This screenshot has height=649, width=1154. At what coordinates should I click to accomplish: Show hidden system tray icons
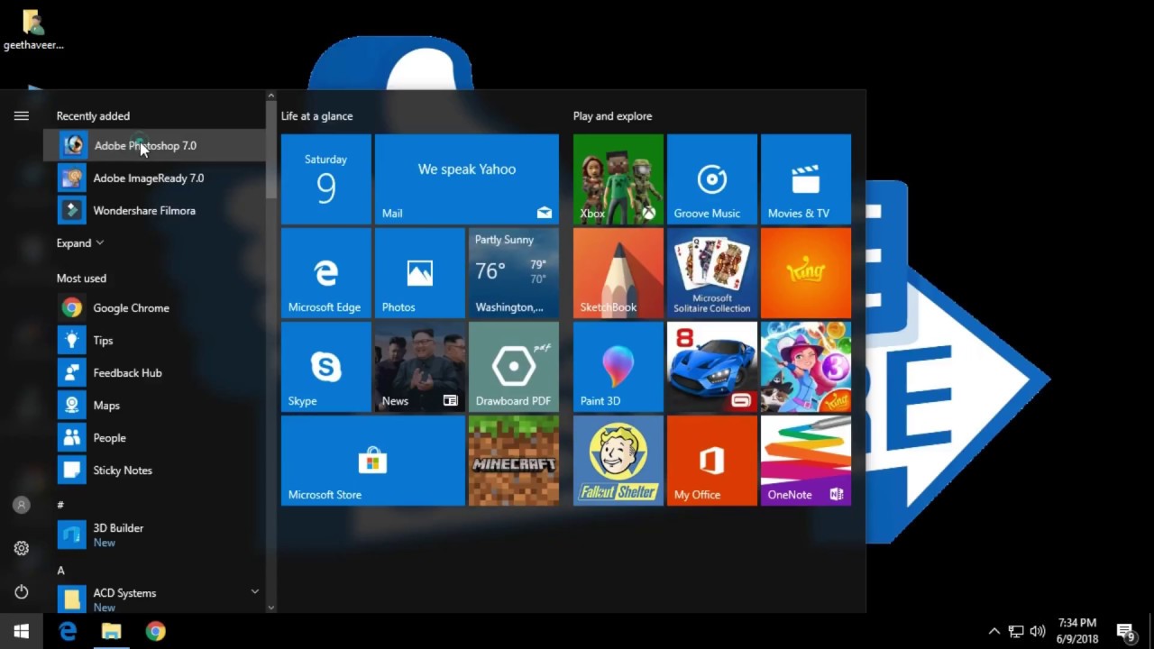pos(994,631)
